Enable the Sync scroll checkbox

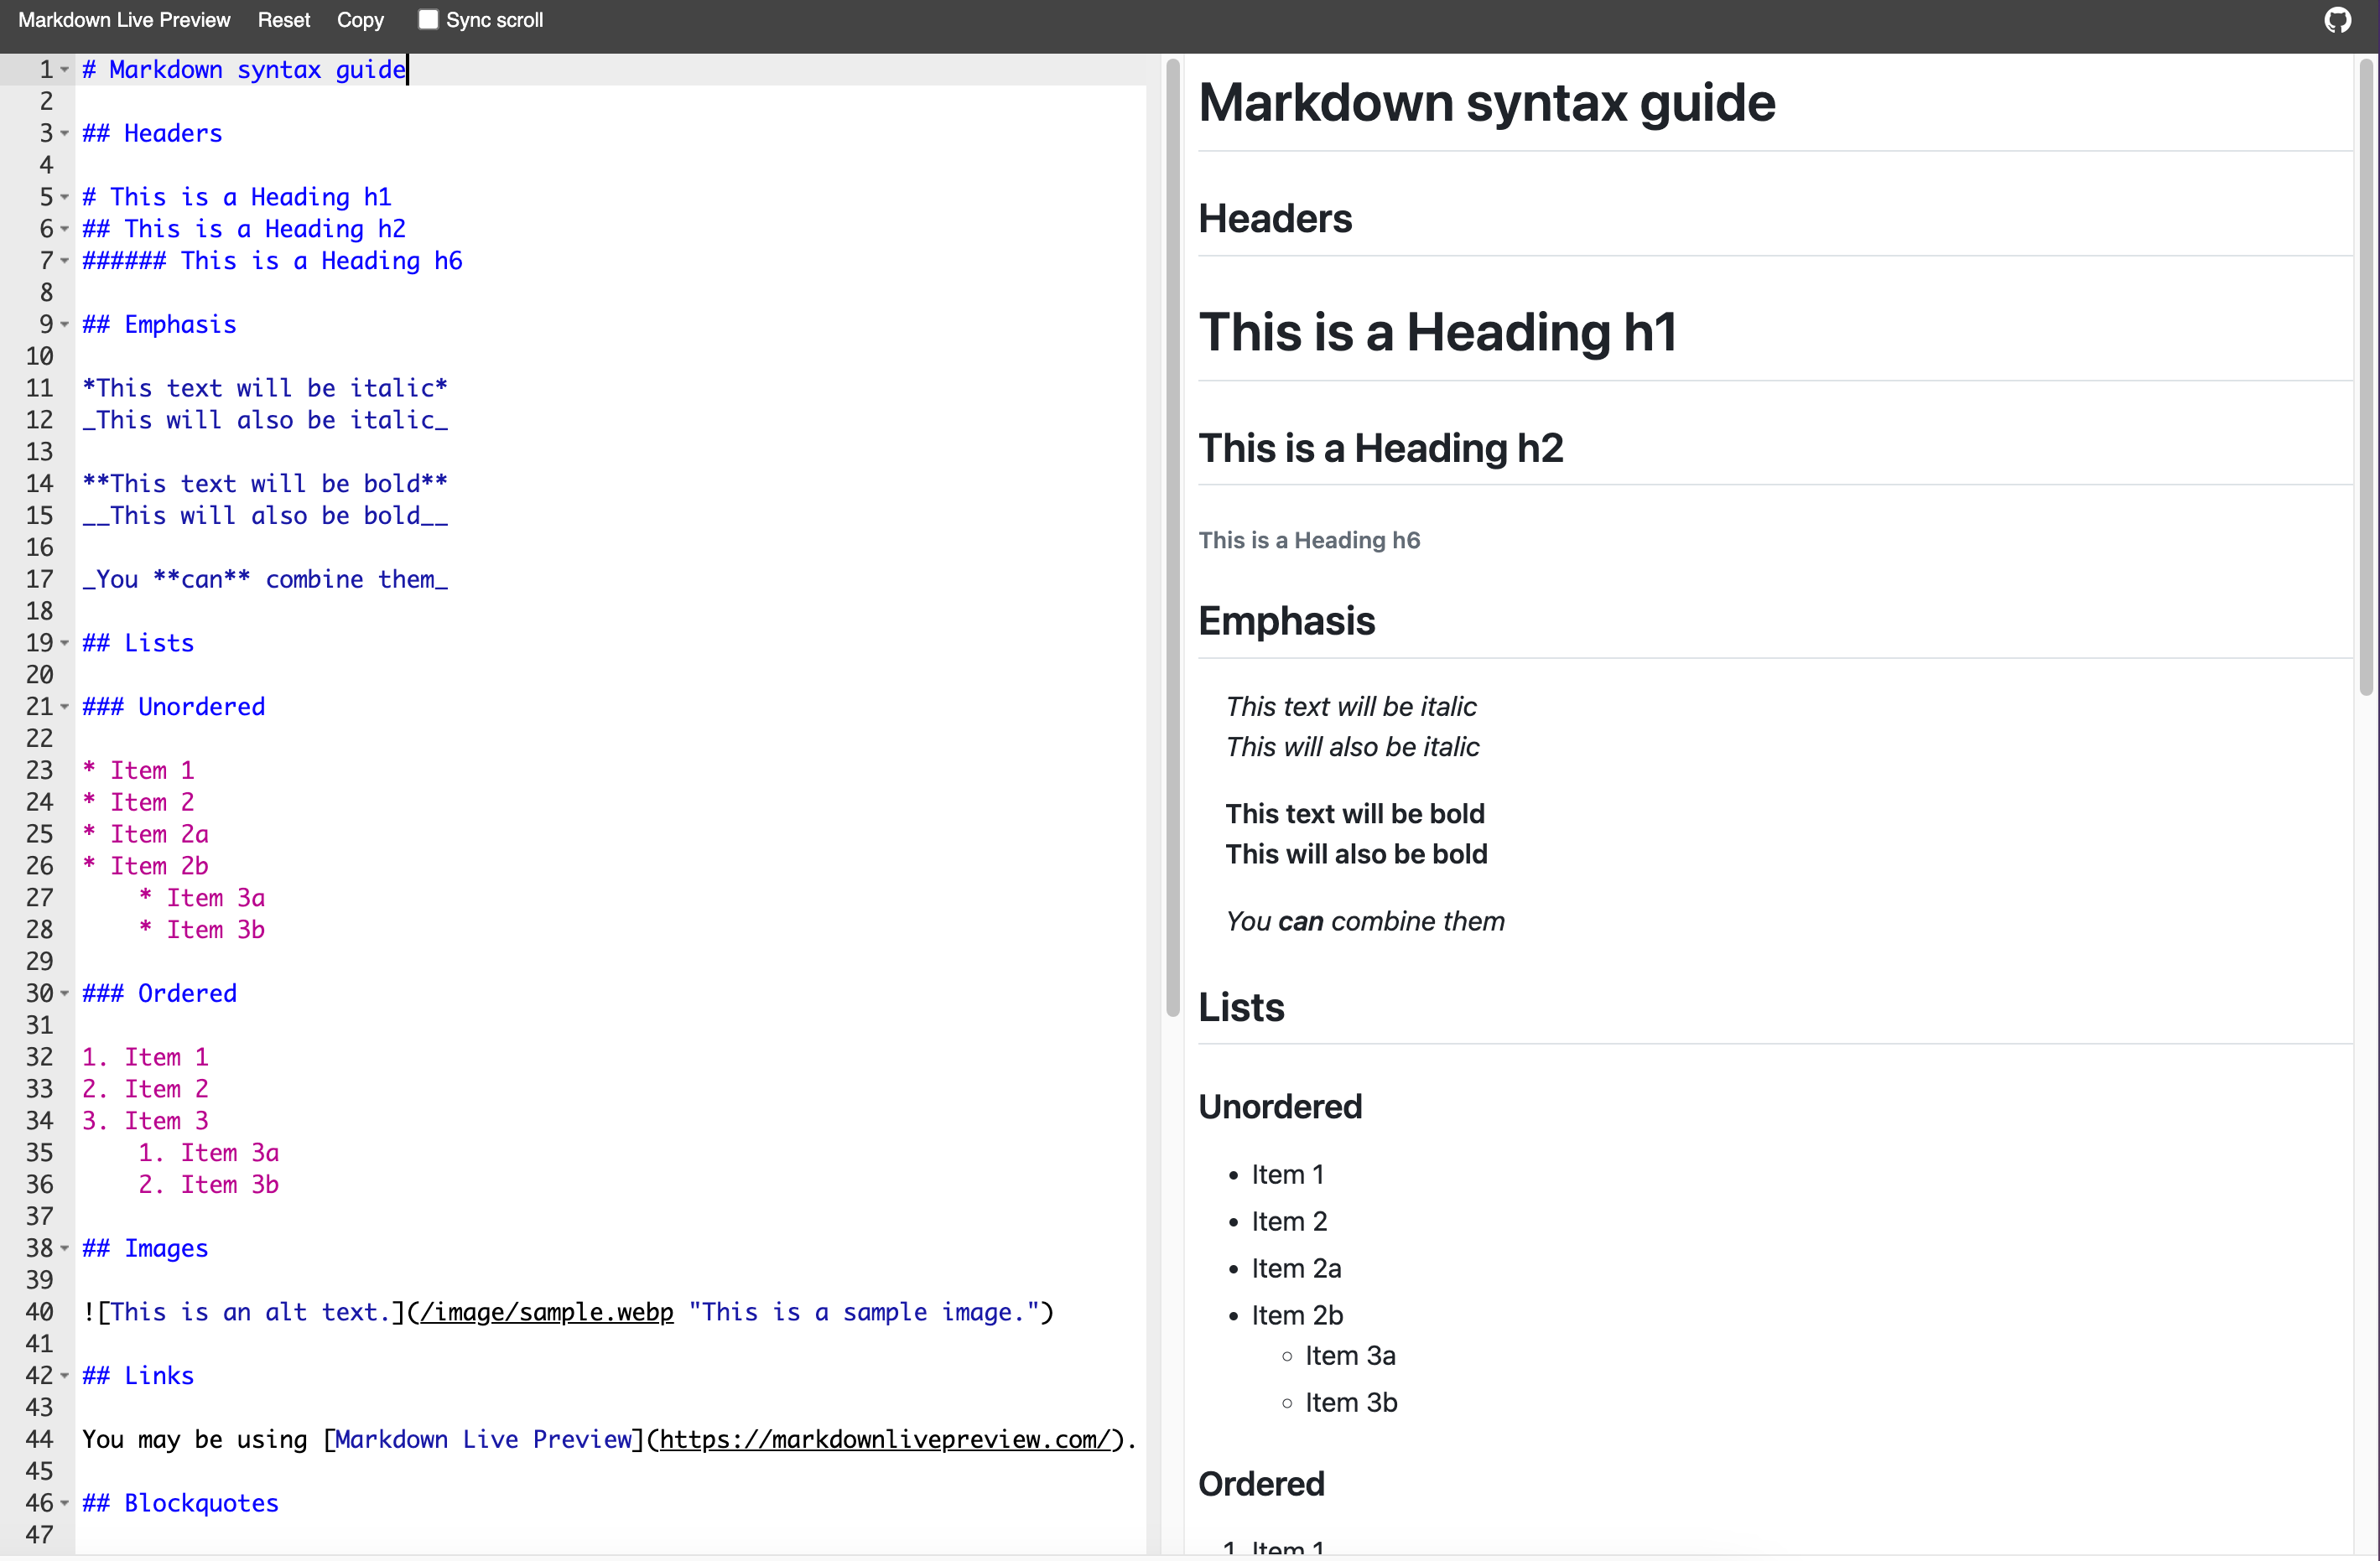[x=428, y=20]
